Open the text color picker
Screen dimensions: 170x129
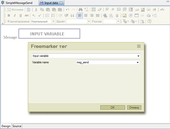[125, 21]
